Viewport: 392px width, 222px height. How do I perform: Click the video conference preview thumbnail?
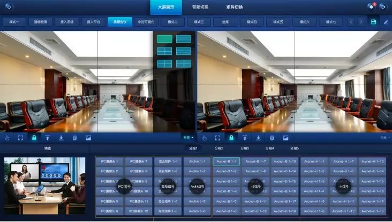(44, 186)
